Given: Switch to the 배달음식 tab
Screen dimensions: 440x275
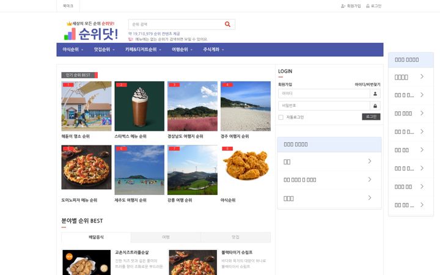Looking at the screenshot, I should pos(96,237).
